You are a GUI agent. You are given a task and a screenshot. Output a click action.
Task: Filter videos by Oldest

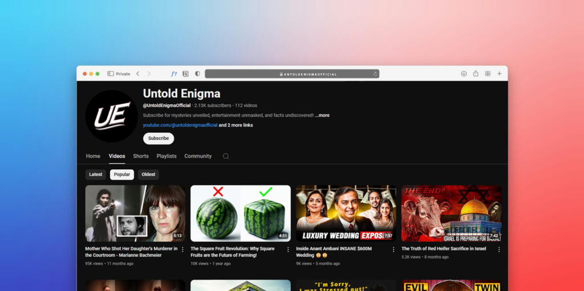coord(148,174)
